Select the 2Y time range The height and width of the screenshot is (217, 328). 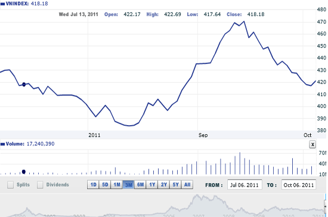(164, 185)
